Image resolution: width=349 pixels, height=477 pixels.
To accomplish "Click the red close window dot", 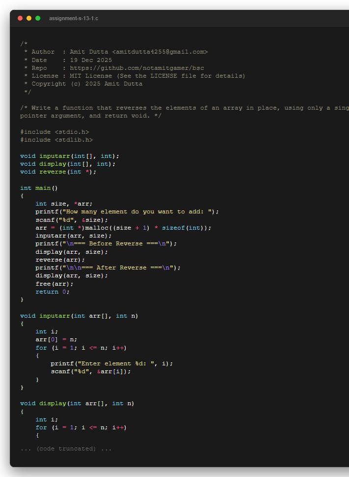I will click(20, 18).
